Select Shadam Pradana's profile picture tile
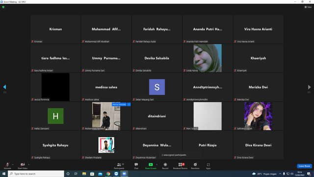This screenshot has height=177, width=314. tap(106, 145)
